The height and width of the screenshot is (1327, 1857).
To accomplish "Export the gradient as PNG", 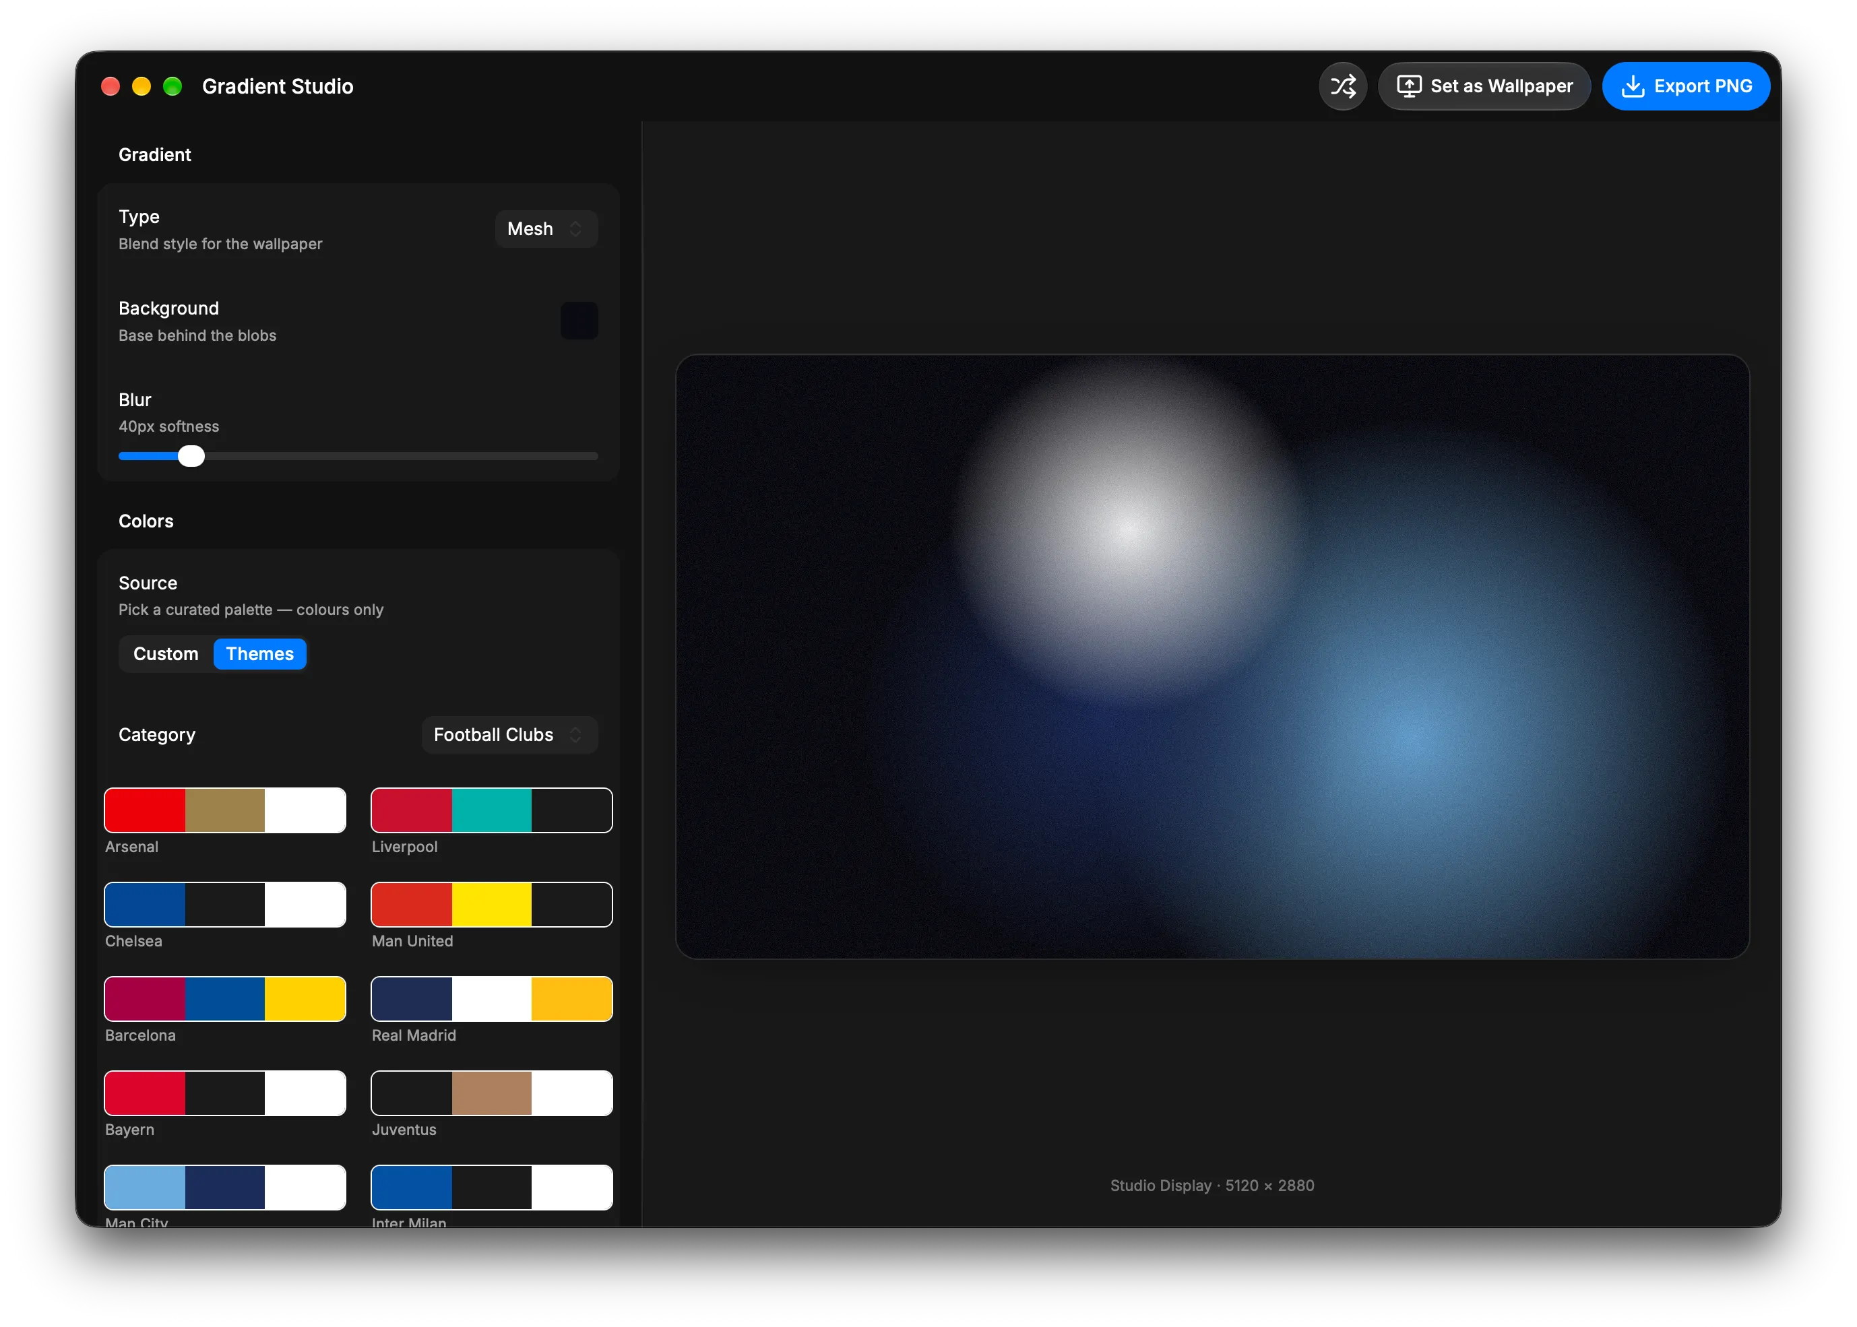I will tap(1685, 86).
